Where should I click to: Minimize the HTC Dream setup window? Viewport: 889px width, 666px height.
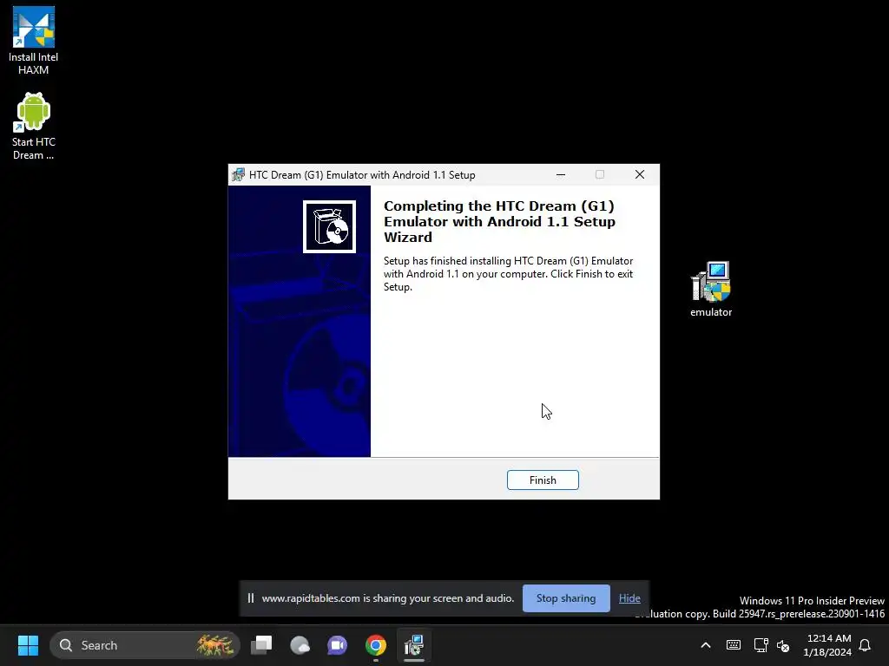pos(561,174)
